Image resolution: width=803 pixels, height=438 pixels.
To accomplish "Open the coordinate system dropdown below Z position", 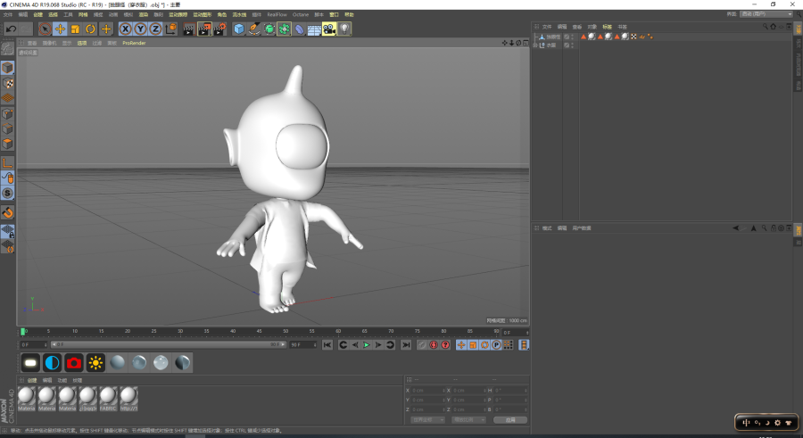I will [x=427, y=419].
